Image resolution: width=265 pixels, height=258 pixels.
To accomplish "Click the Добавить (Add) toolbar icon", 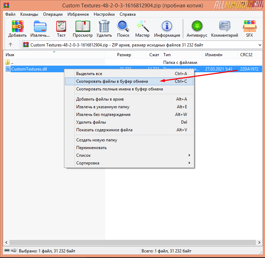I will [17, 26].
